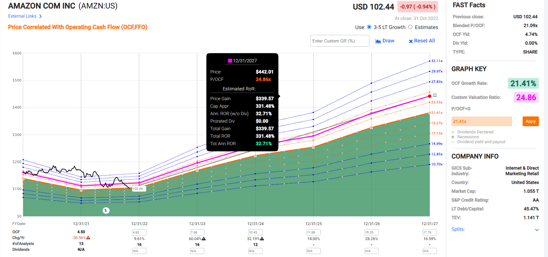Click the External Links arrow icon
Viewport: 548px width, 257px height.
(40, 16)
